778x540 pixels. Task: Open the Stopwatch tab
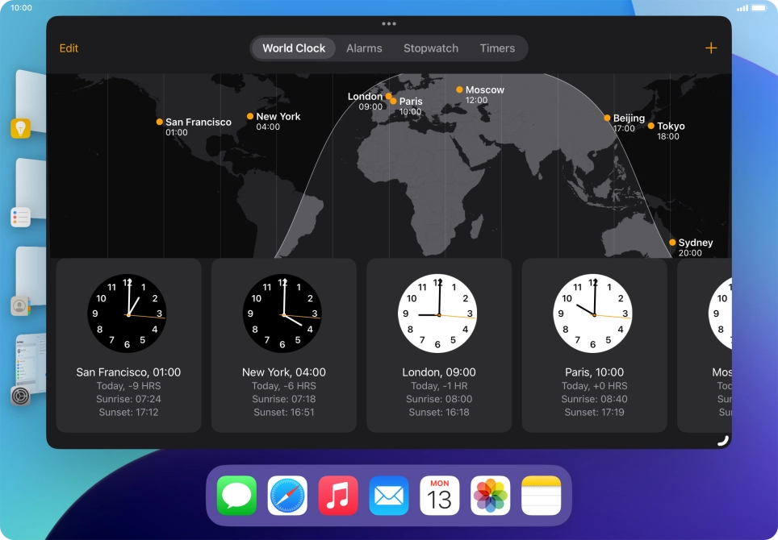[431, 48]
